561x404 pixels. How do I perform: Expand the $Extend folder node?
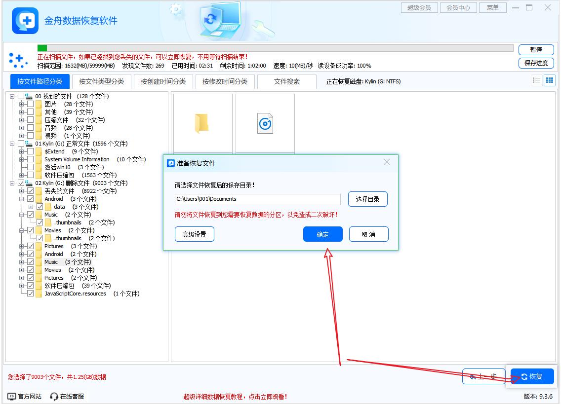point(21,151)
